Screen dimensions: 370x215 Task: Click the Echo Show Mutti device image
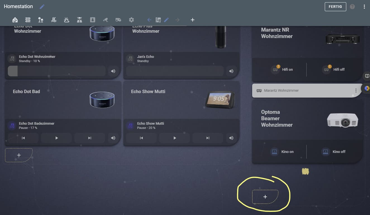click(x=220, y=100)
